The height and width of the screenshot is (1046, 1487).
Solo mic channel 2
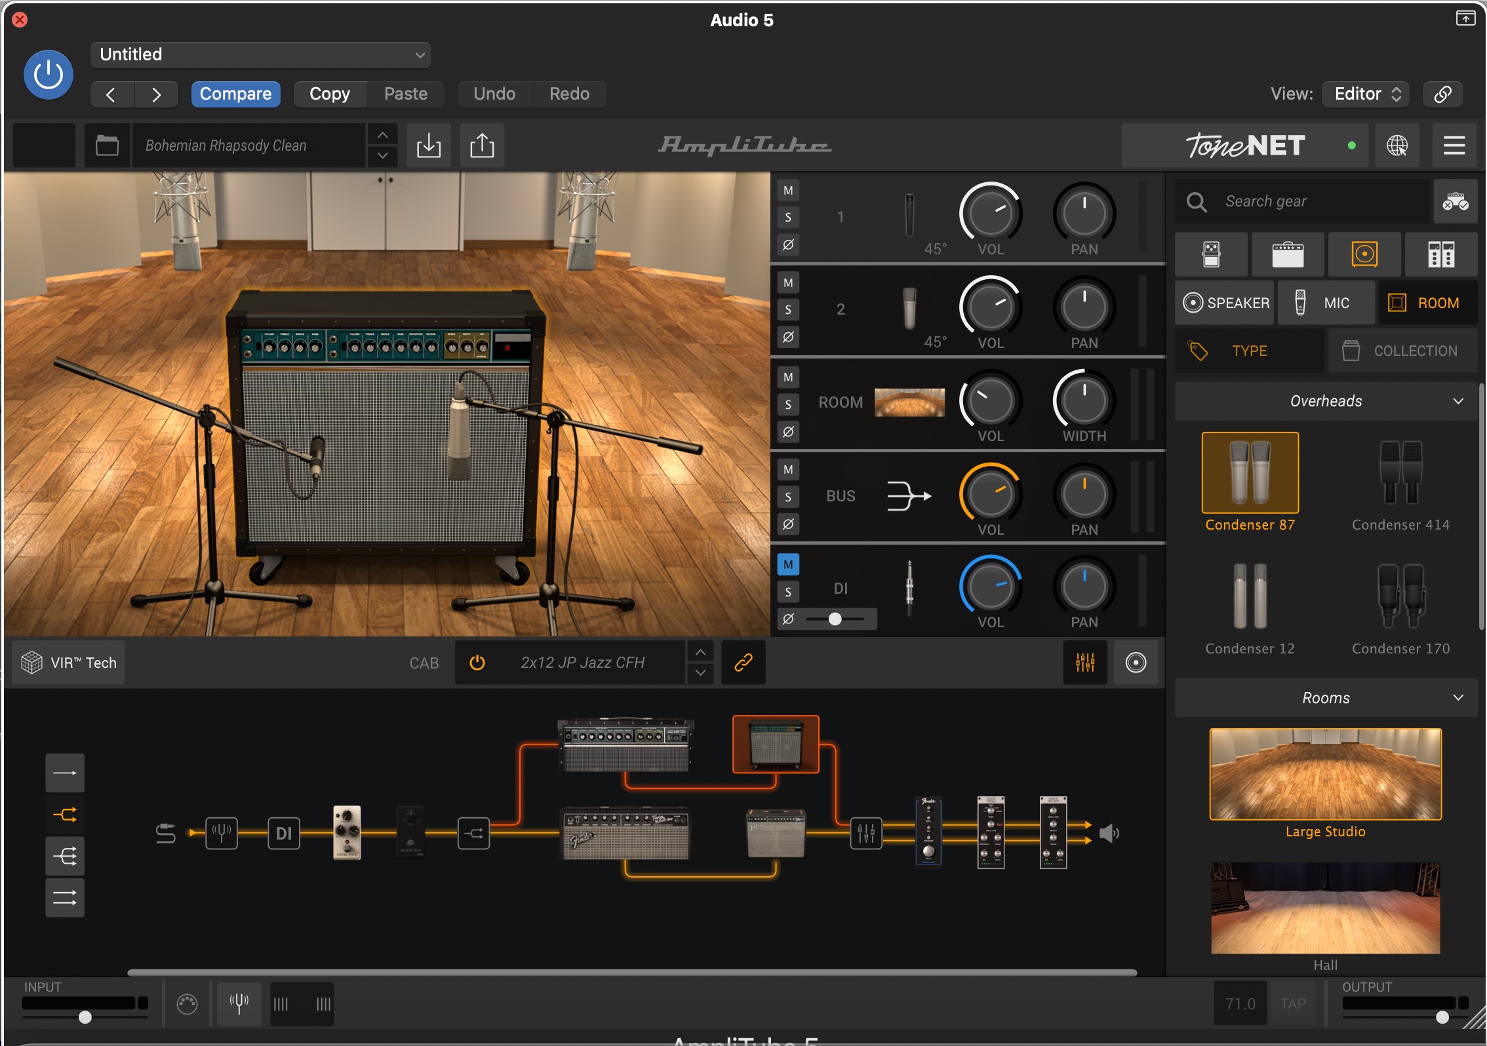788,310
